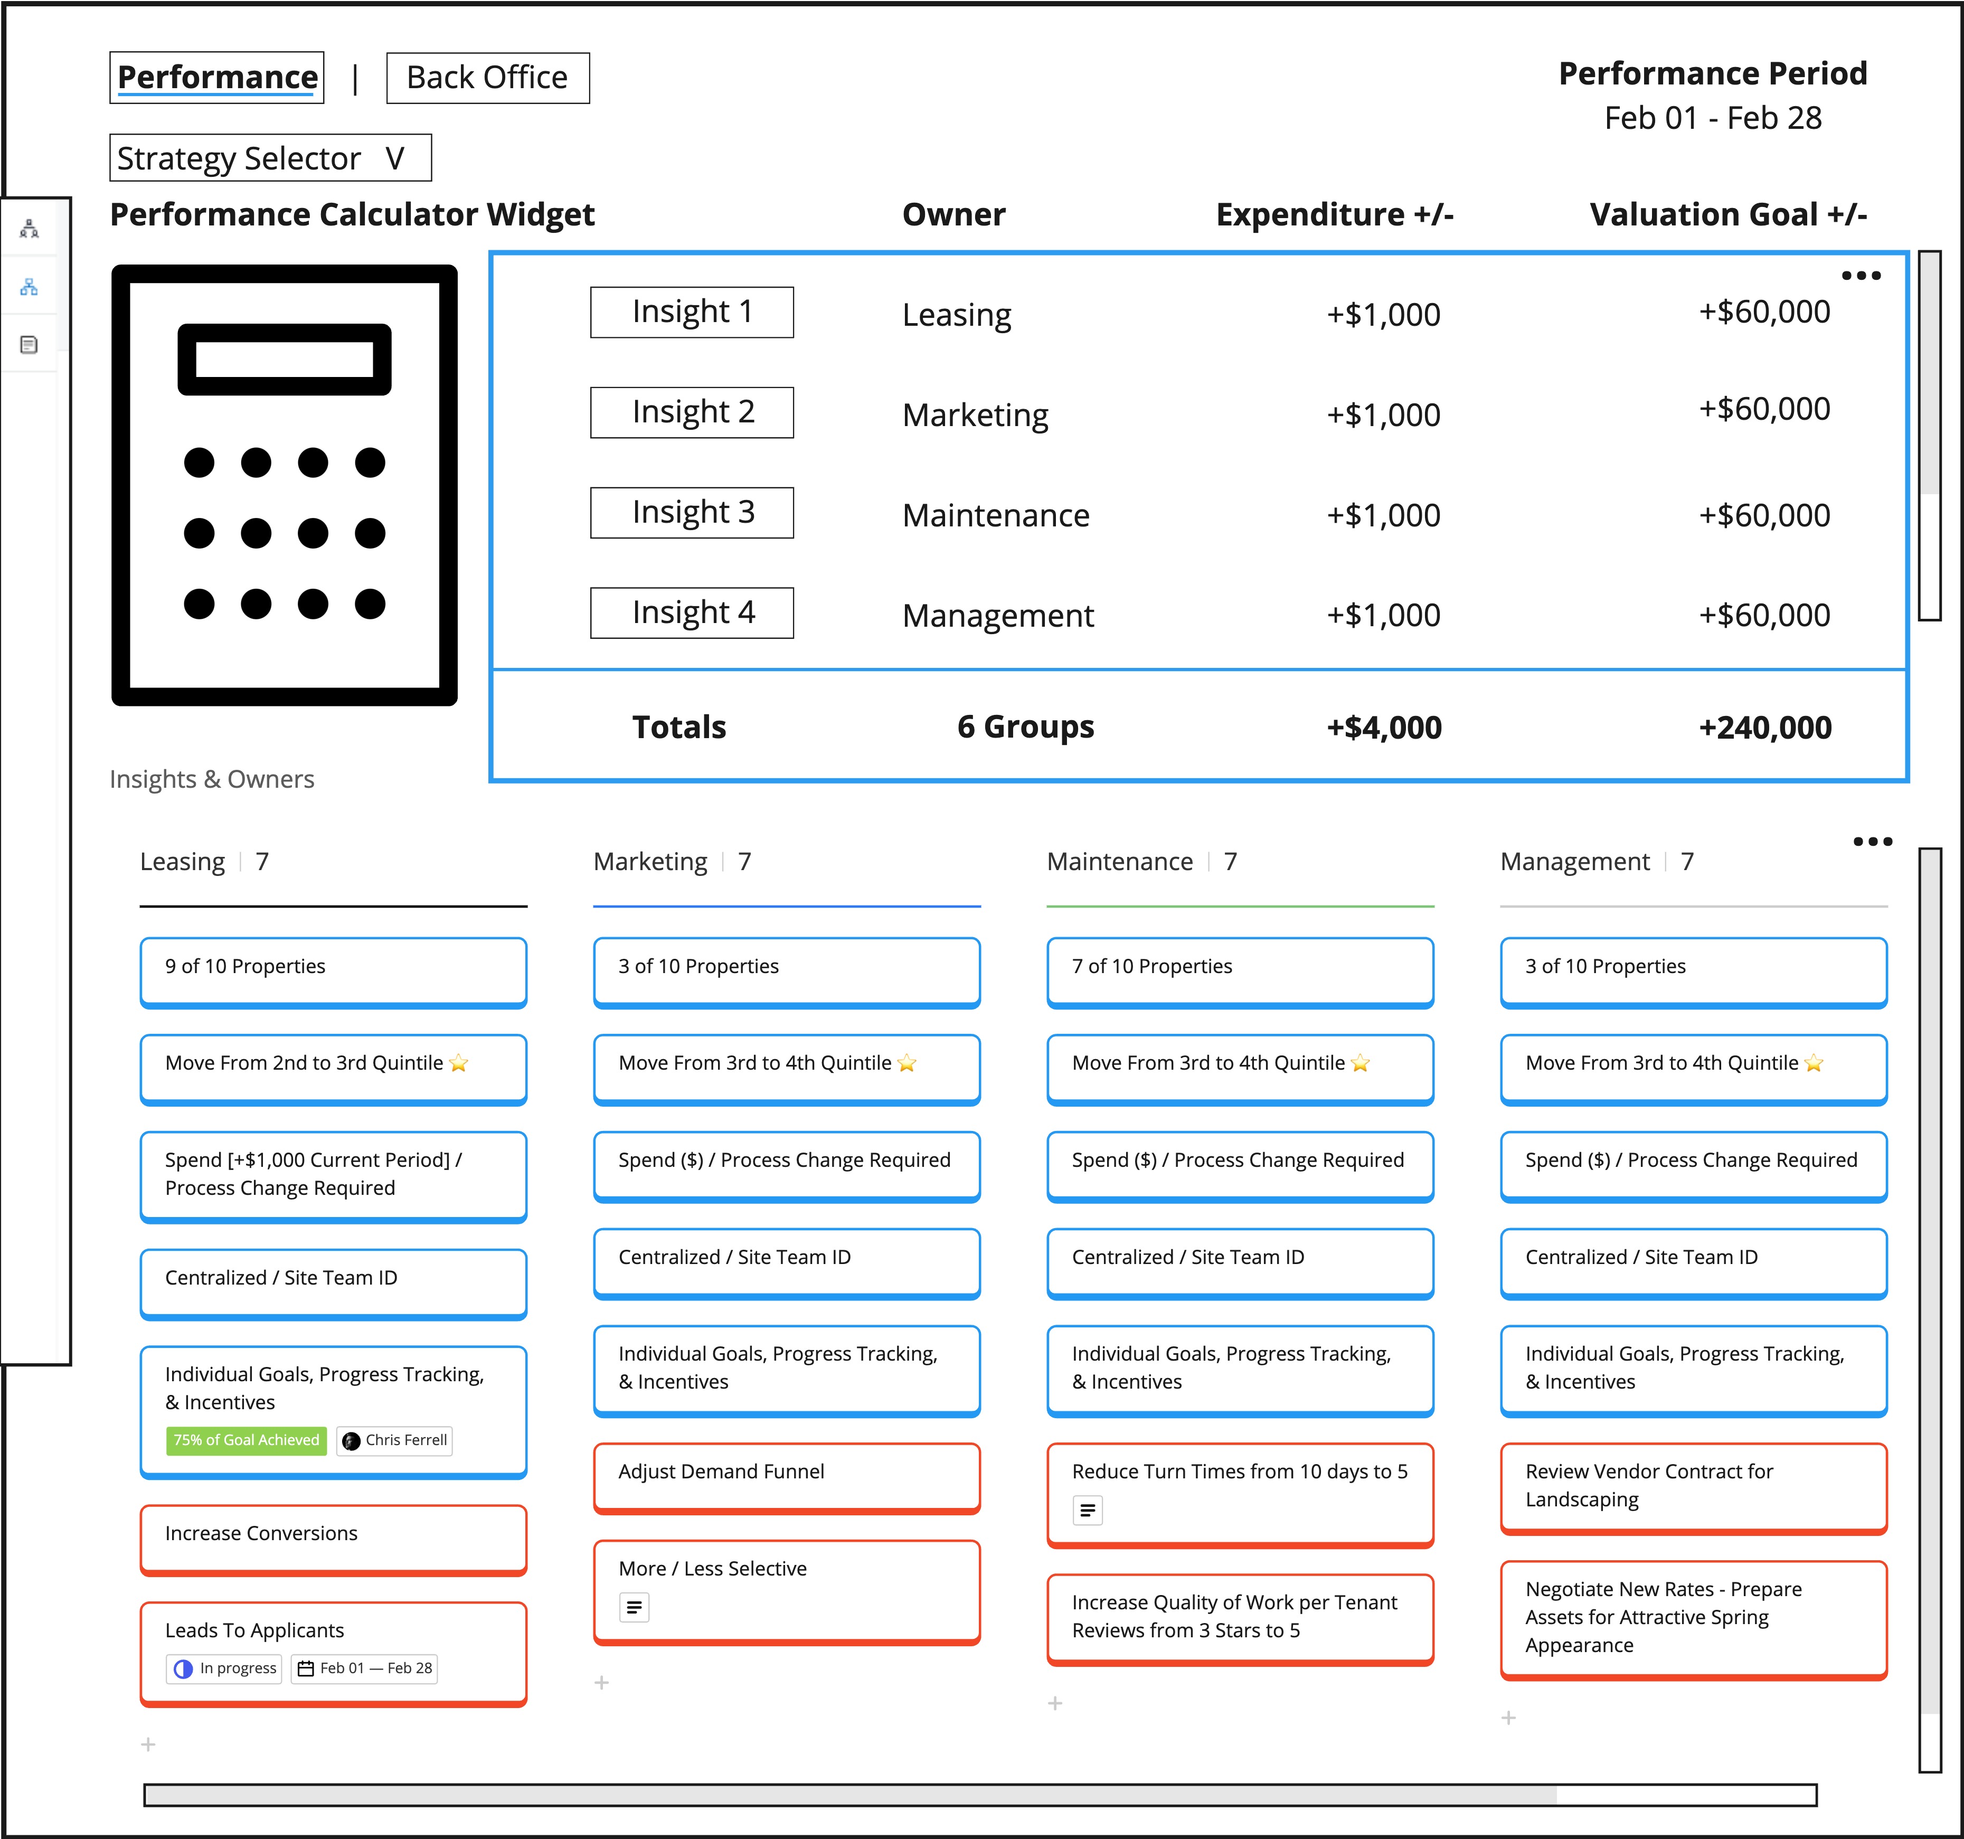Open the document notes sidebar icon

coord(30,345)
